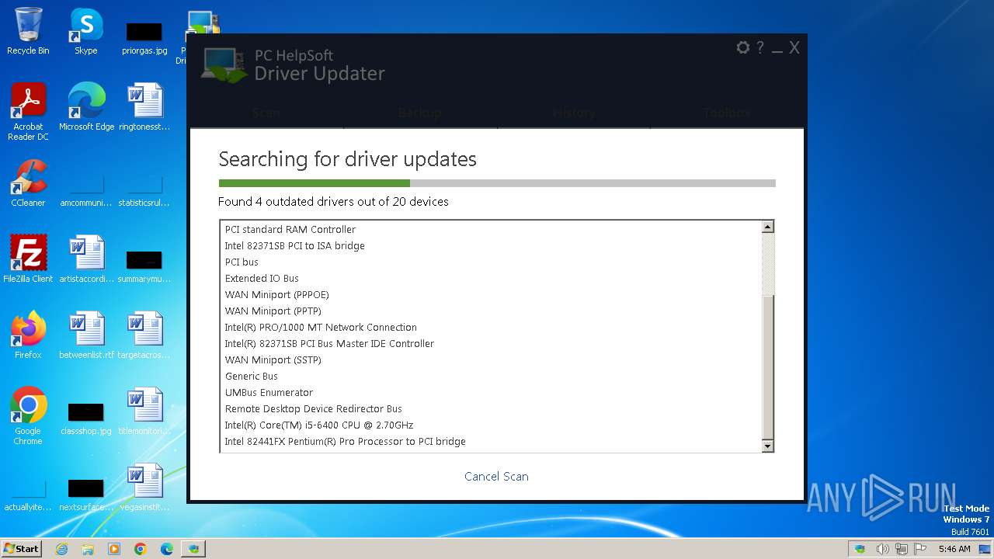Open Windows Media Player from taskbar
The image size is (994, 559).
click(114, 549)
